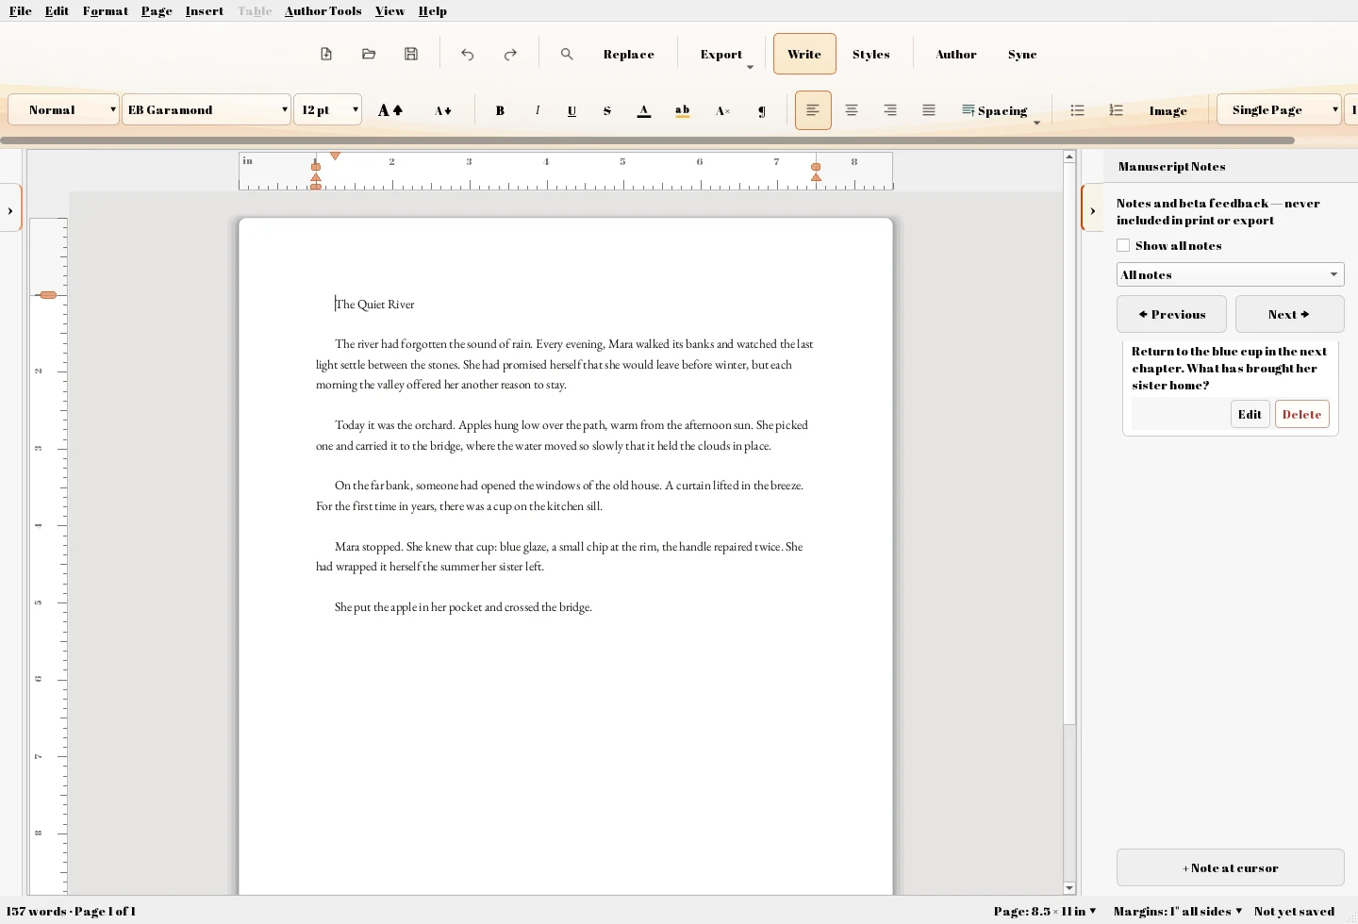Toggle Write mode button
The height and width of the screenshot is (924, 1358).
click(x=804, y=54)
